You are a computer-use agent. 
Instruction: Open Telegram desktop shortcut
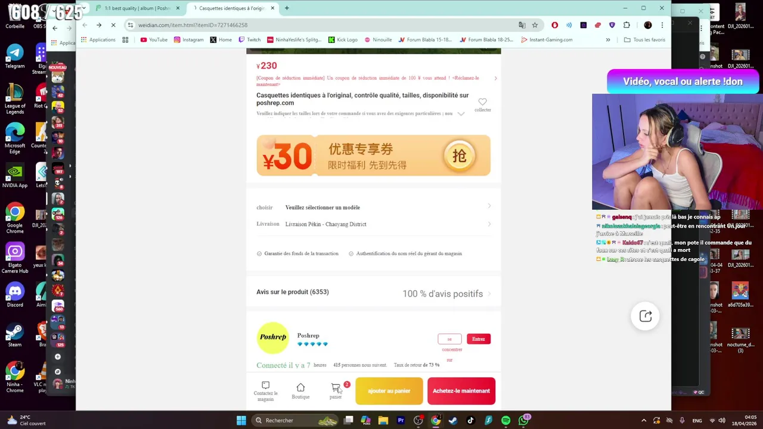[15, 56]
